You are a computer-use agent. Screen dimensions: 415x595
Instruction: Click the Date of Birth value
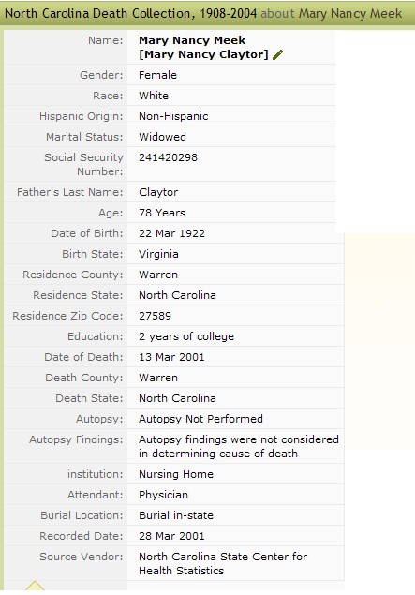[x=171, y=233]
